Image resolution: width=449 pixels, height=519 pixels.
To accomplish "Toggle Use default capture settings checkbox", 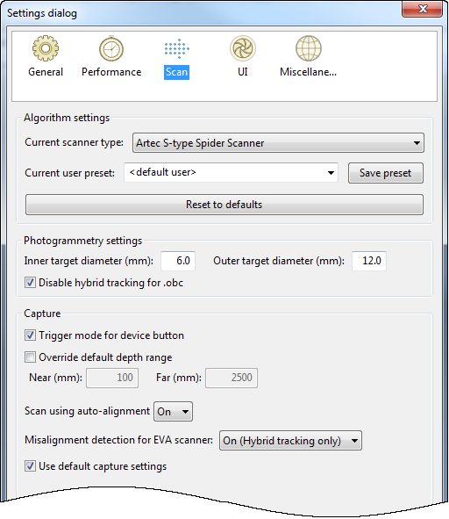I will pyautogui.click(x=30, y=466).
